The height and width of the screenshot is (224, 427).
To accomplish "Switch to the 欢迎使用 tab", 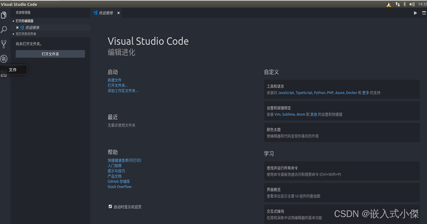I will pyautogui.click(x=106, y=13).
